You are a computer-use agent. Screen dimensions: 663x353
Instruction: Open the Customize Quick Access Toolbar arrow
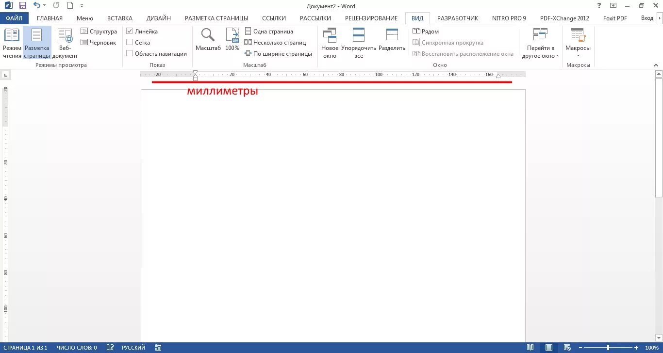click(x=82, y=6)
